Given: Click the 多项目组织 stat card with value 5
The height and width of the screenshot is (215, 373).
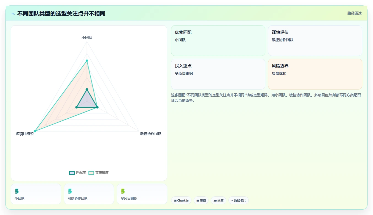Looking at the screenshot, I should click(142, 194).
